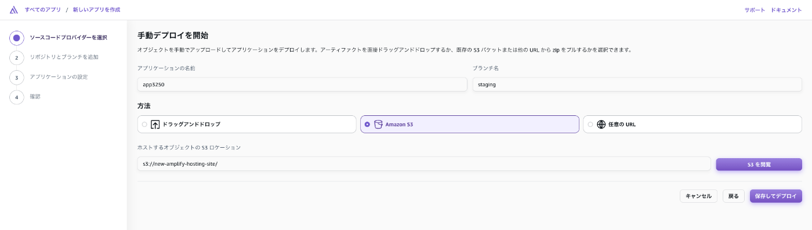812x230 pixels.
Task: Click the 戻る button
Action: 734,196
